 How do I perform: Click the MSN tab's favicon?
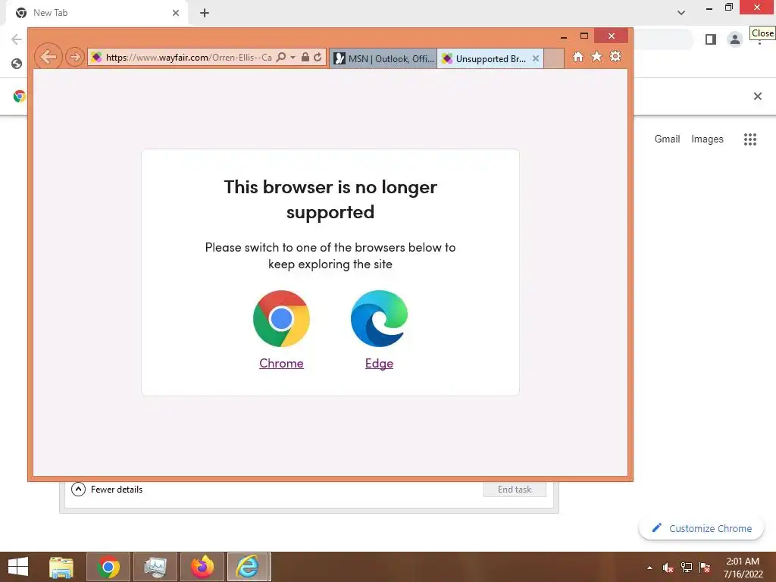(x=339, y=58)
